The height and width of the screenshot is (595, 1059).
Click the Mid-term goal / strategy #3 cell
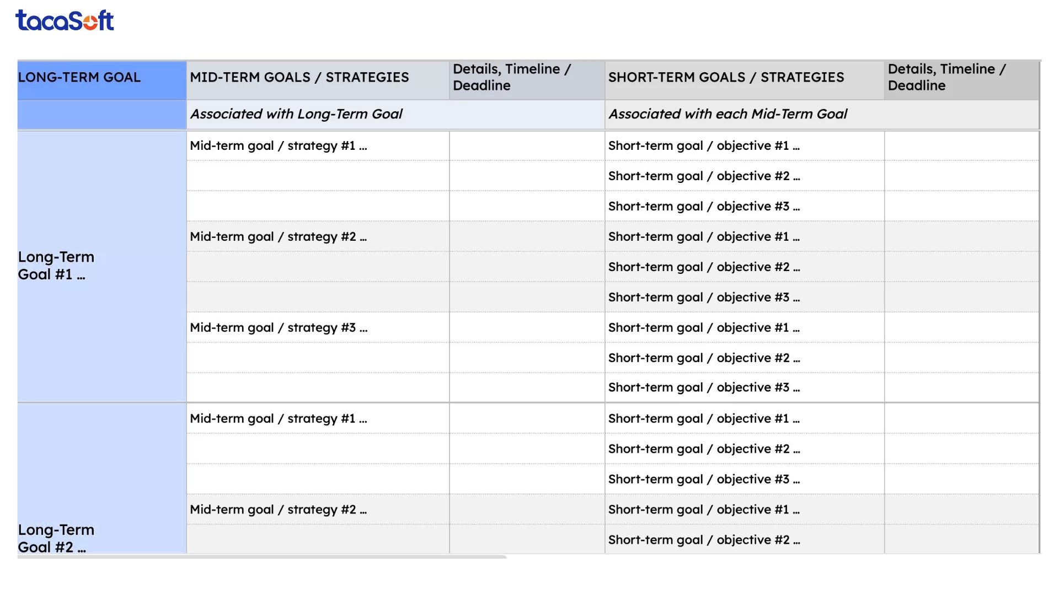pos(317,328)
